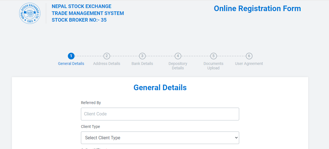This screenshot has height=149, width=329.
Task: Focus the Client Code input field
Action: [x=160, y=114]
